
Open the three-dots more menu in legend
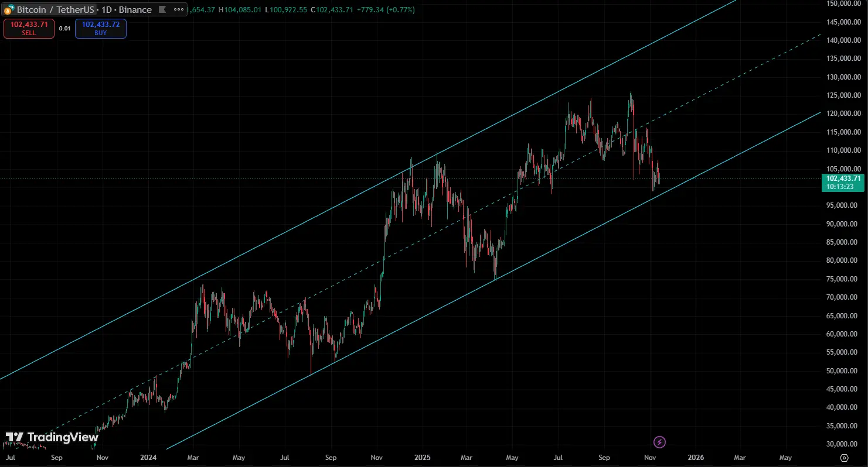178,10
